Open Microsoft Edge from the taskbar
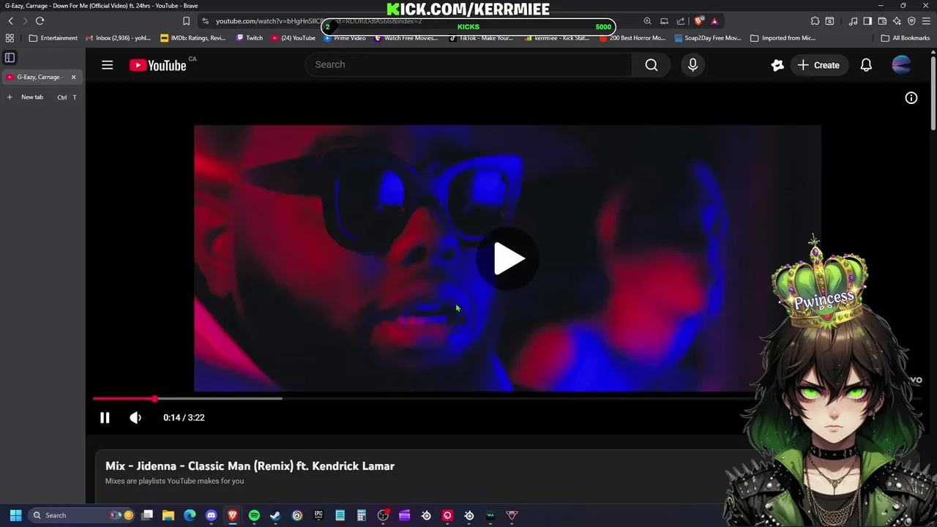This screenshot has height=527, width=937. [190, 515]
